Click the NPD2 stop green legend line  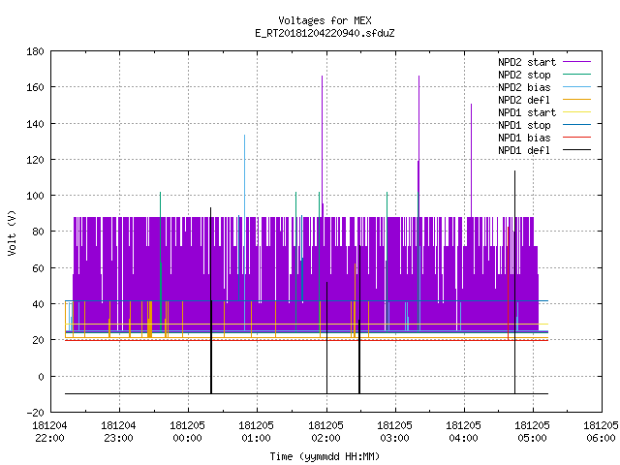pos(576,75)
